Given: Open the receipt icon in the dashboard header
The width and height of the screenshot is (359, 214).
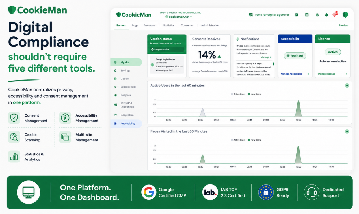Looking at the screenshot, I should tap(297, 15).
